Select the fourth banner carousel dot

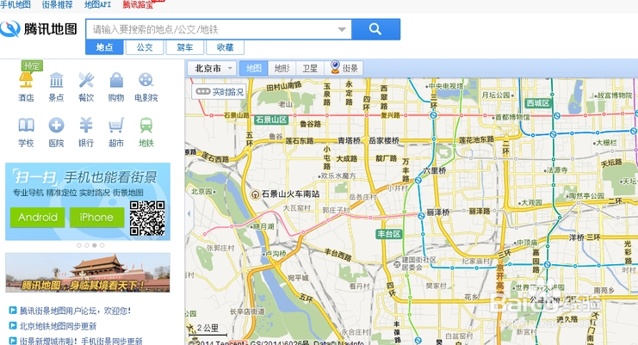tap(102, 245)
